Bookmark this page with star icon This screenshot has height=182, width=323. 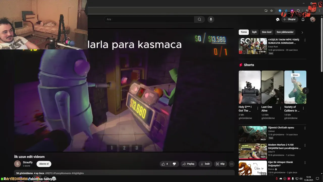point(272,11)
